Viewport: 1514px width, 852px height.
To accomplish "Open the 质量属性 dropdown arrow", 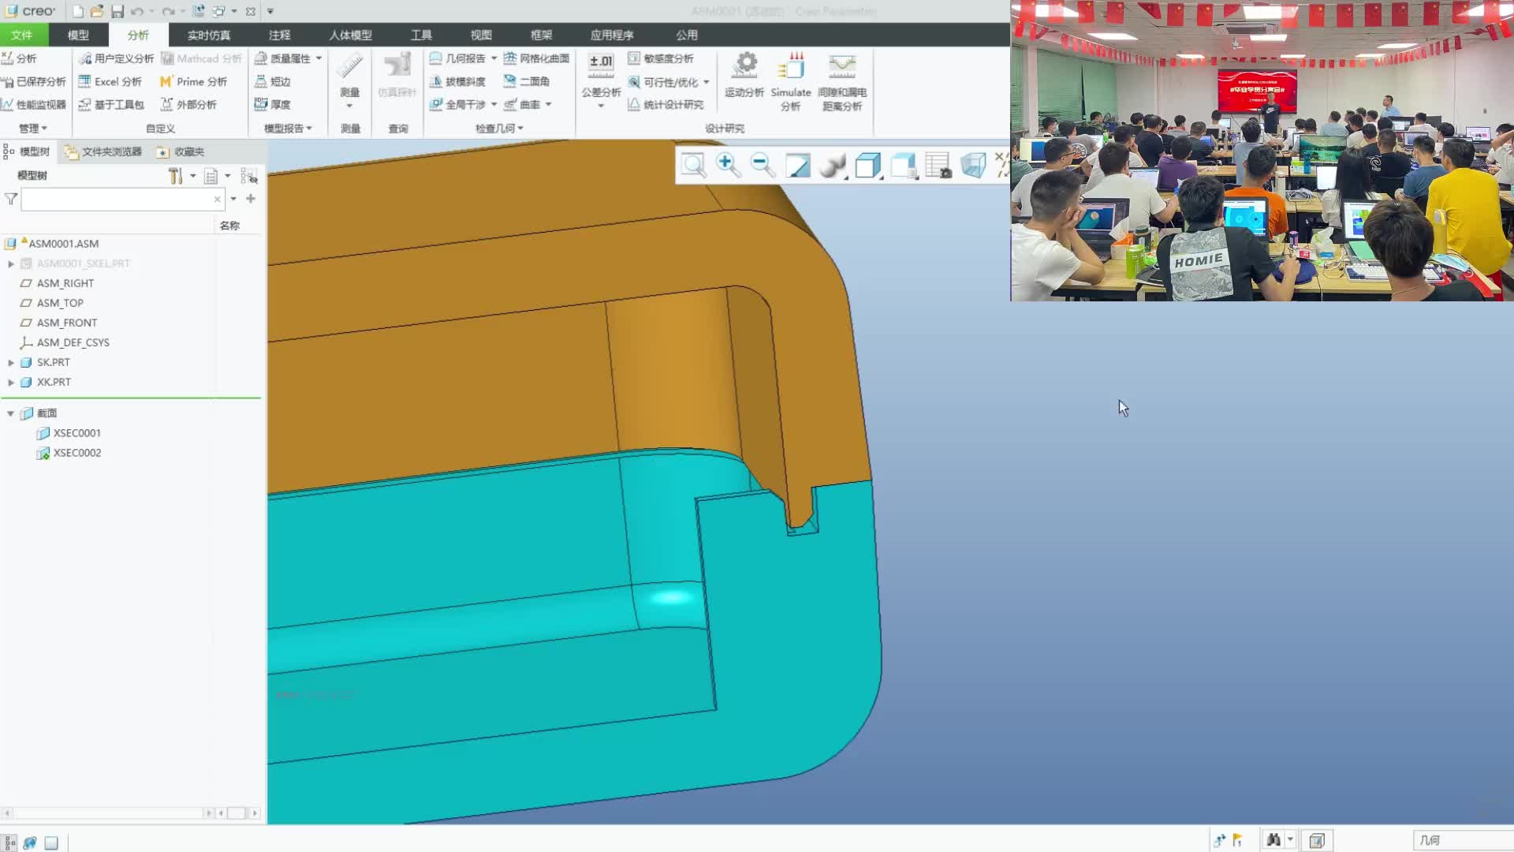I will pos(319,58).
